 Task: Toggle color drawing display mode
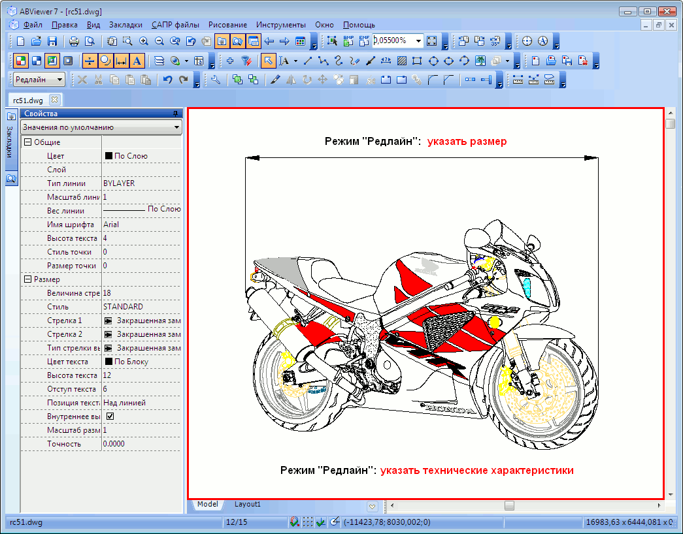tap(20, 61)
